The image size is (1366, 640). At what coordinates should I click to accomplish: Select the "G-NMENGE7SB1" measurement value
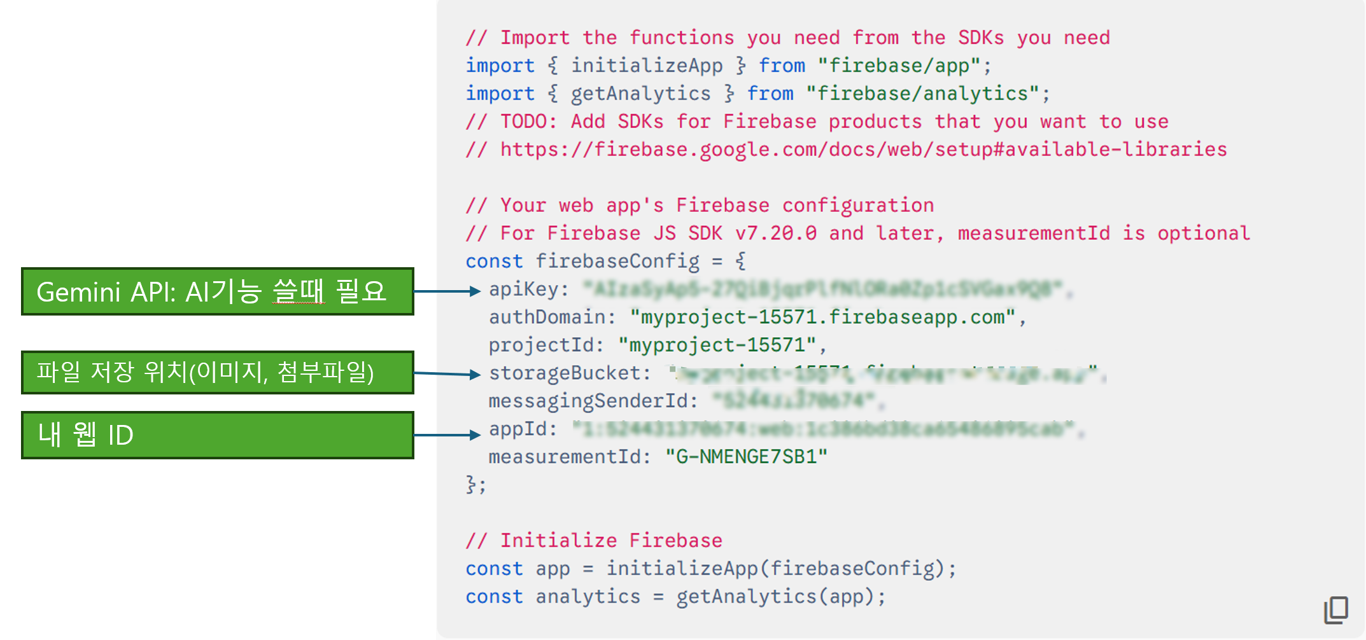click(746, 457)
